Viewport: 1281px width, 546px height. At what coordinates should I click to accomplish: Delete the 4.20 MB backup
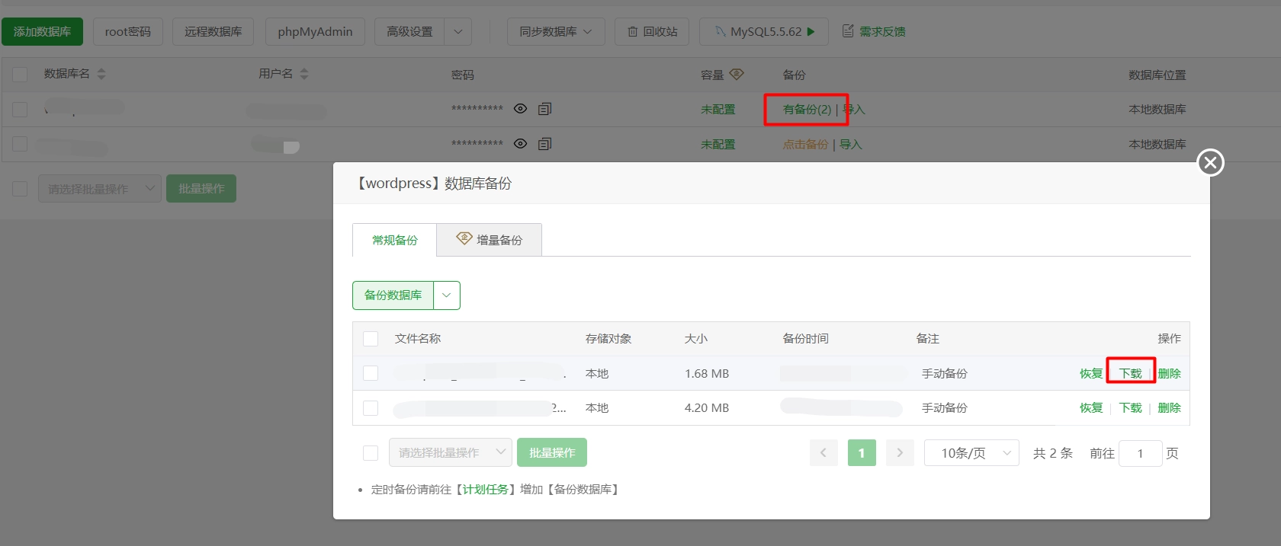point(1169,407)
